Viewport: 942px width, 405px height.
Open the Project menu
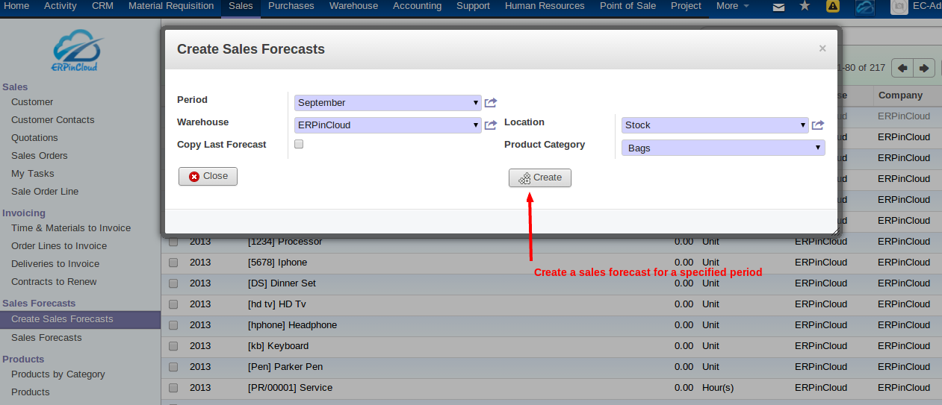[x=686, y=6]
